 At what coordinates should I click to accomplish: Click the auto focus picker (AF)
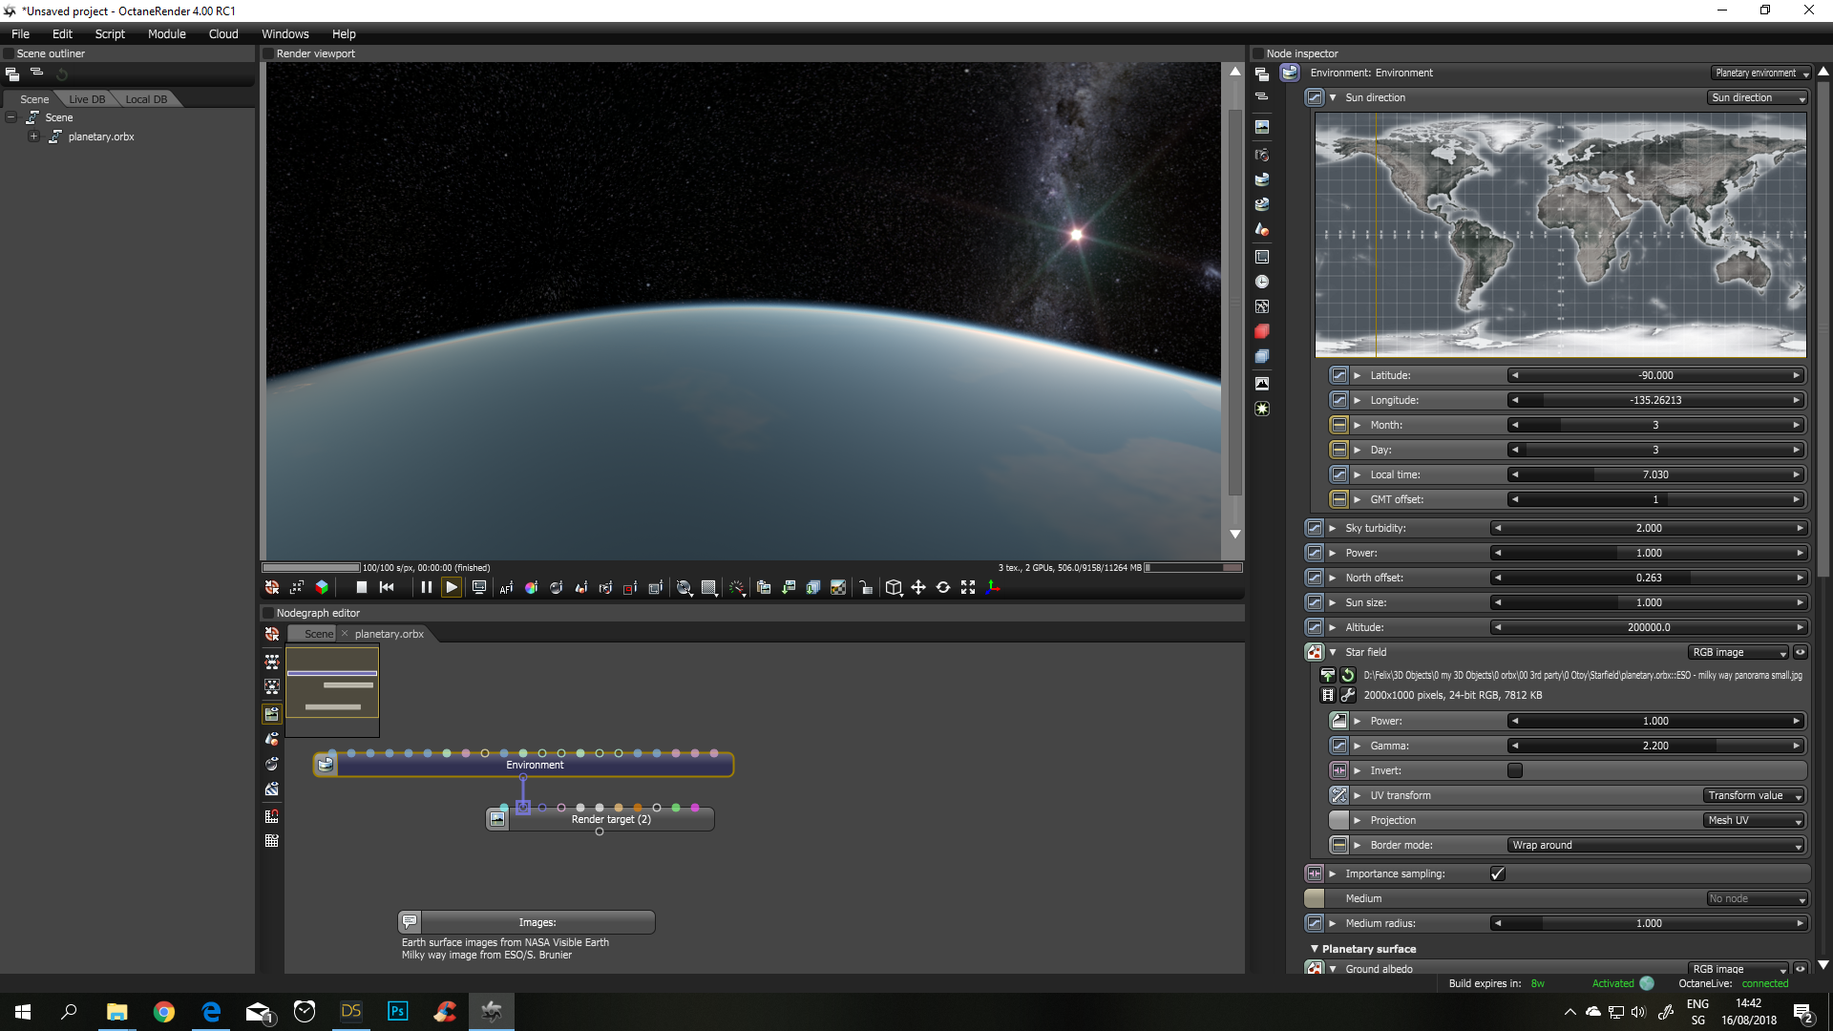coord(506,588)
